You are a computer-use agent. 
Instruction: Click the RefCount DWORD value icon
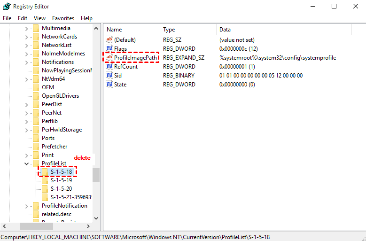109,67
